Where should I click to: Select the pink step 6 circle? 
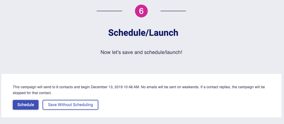point(141,11)
